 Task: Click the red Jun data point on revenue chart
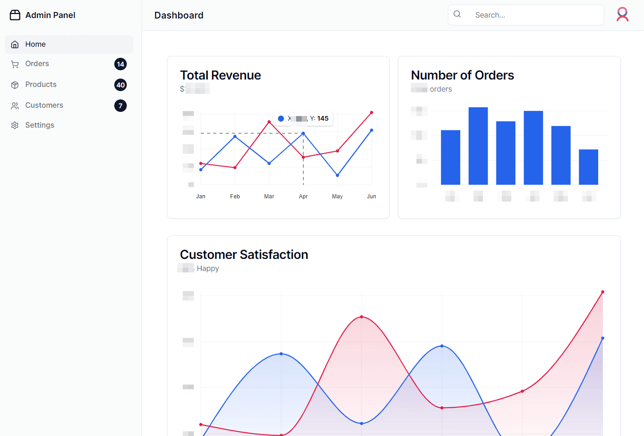(x=372, y=112)
